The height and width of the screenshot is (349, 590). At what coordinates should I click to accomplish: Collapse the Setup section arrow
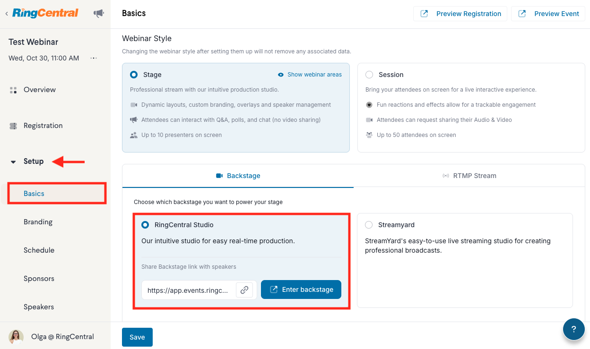click(13, 162)
